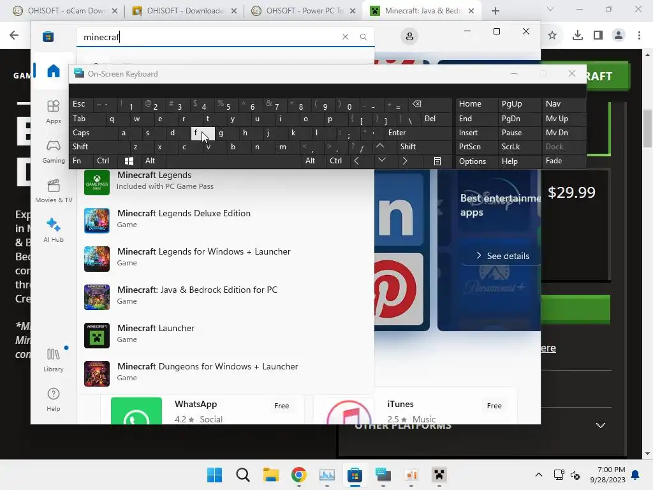
Task: Click down arrow key on On-Screen Keyboard
Action: [381, 161]
